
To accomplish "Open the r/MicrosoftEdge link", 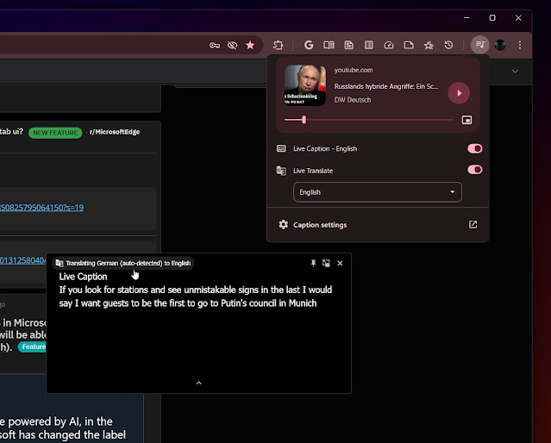I will (115, 132).
